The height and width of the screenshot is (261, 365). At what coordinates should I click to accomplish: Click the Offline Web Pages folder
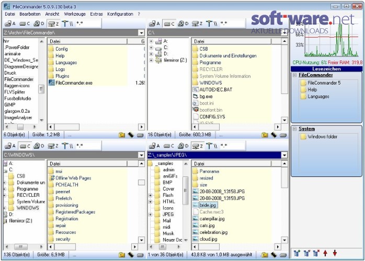(73, 178)
